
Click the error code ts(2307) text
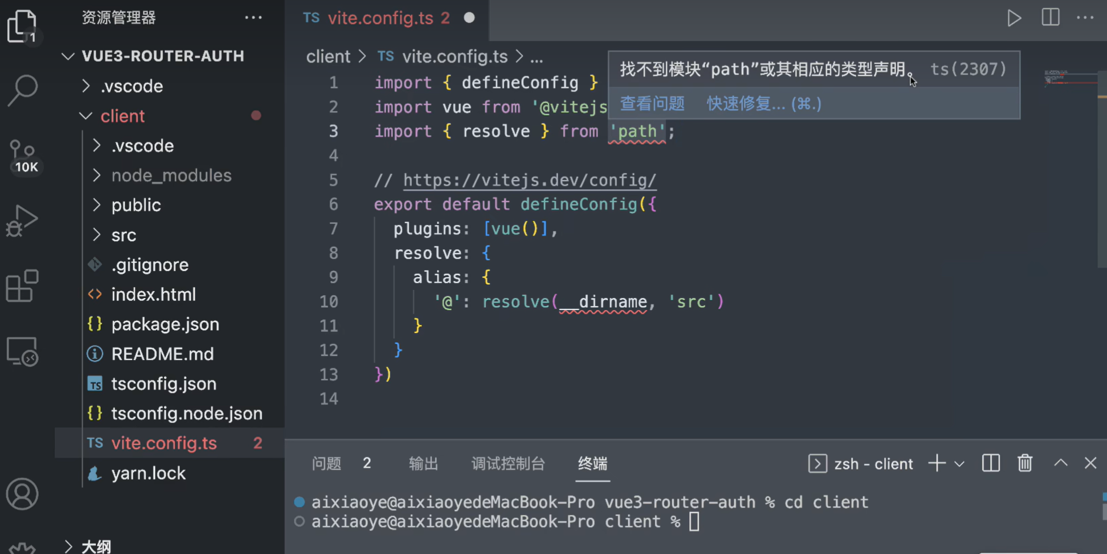(x=968, y=69)
